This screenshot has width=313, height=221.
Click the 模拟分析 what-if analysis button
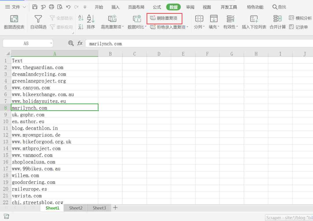coord(300,18)
